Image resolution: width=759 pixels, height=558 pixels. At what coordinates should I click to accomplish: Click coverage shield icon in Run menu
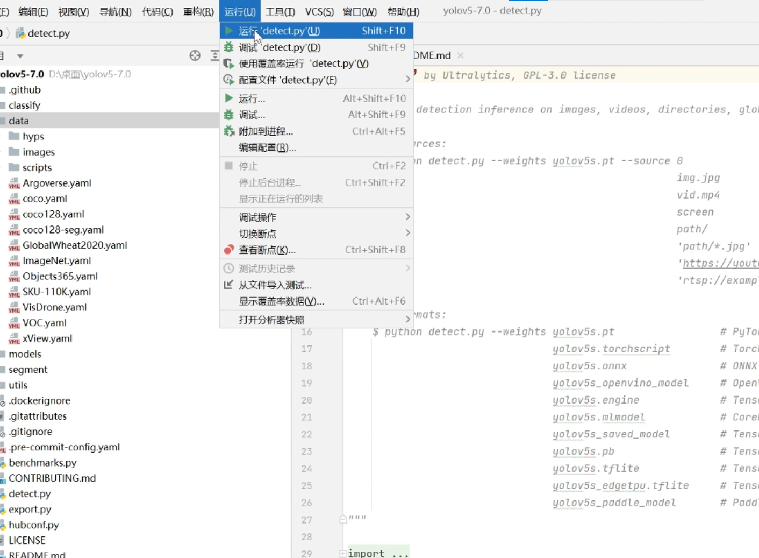(229, 63)
